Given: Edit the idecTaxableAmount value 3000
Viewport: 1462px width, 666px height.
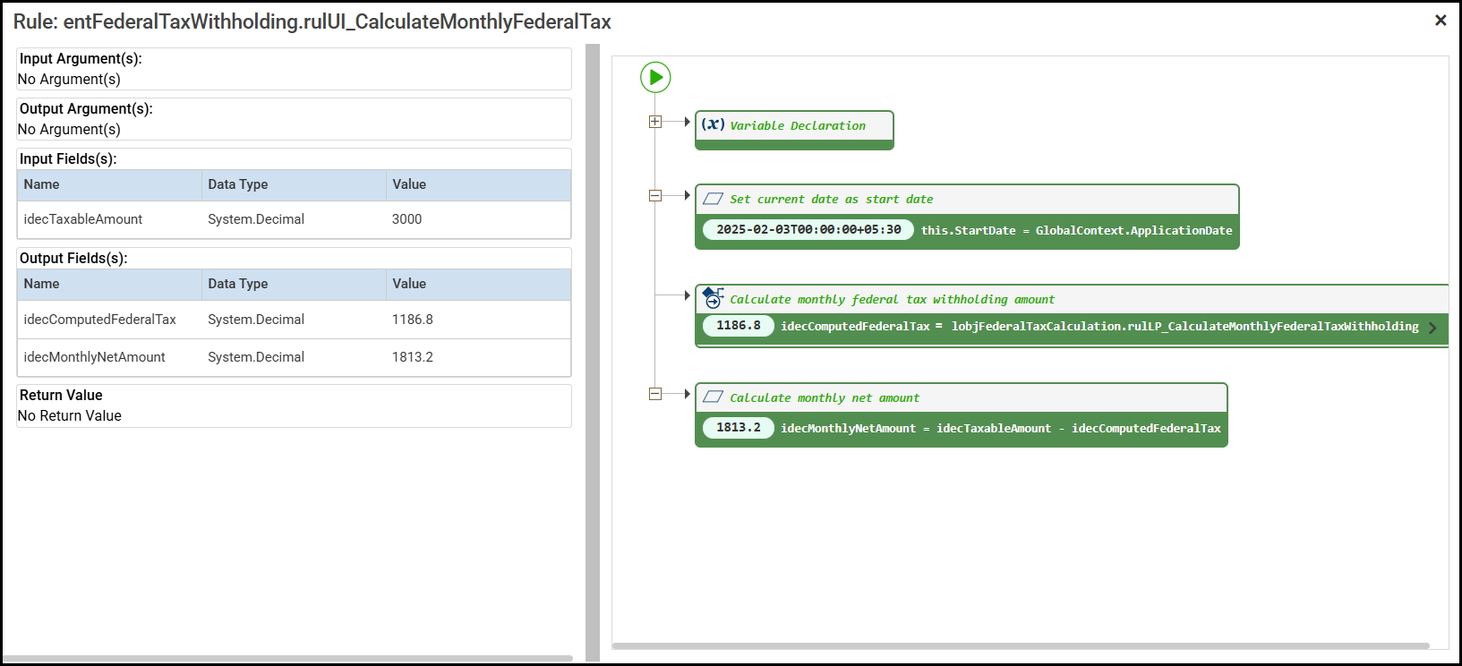Looking at the screenshot, I should (x=407, y=219).
